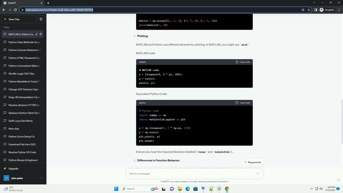Click Regenerate response button
Screen dimensions: 343x193
(252, 162)
